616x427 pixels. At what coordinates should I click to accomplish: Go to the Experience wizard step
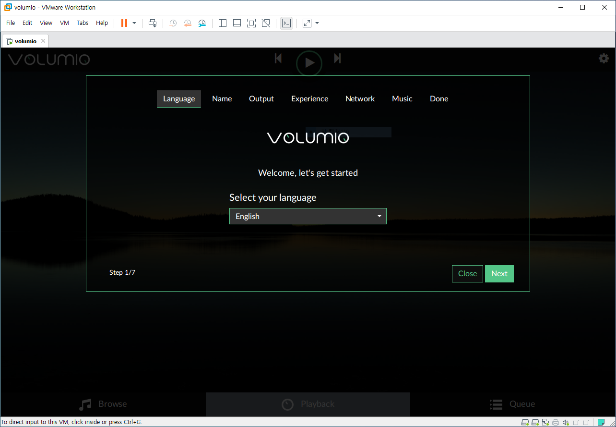coord(310,99)
